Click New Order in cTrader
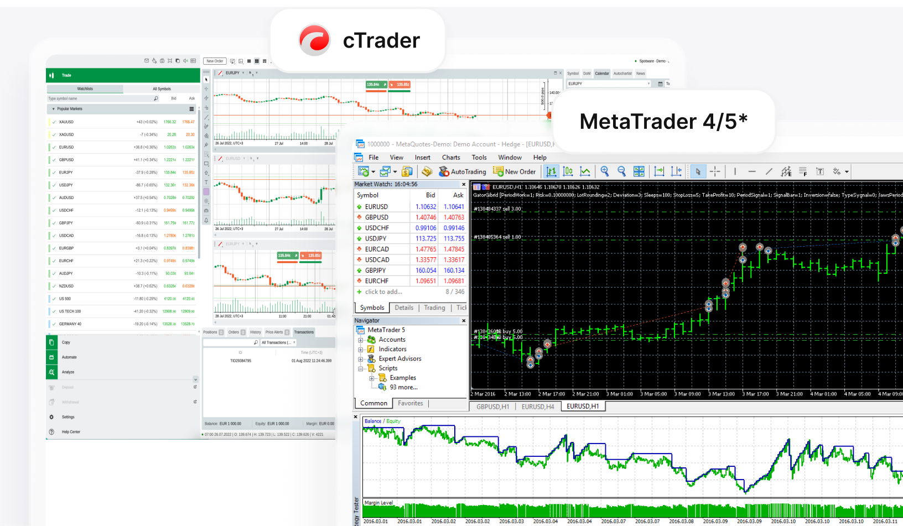The height and width of the screenshot is (526, 903). click(x=215, y=61)
